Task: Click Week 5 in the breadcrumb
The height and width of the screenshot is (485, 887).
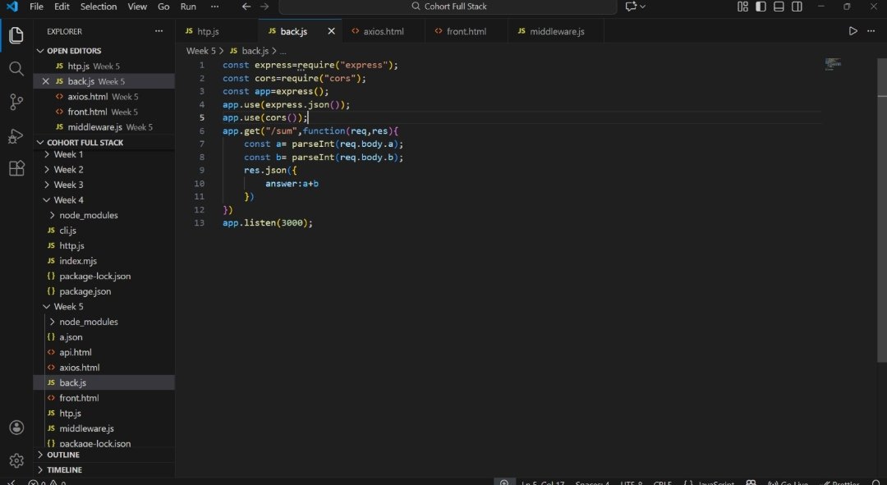Action: (x=201, y=51)
